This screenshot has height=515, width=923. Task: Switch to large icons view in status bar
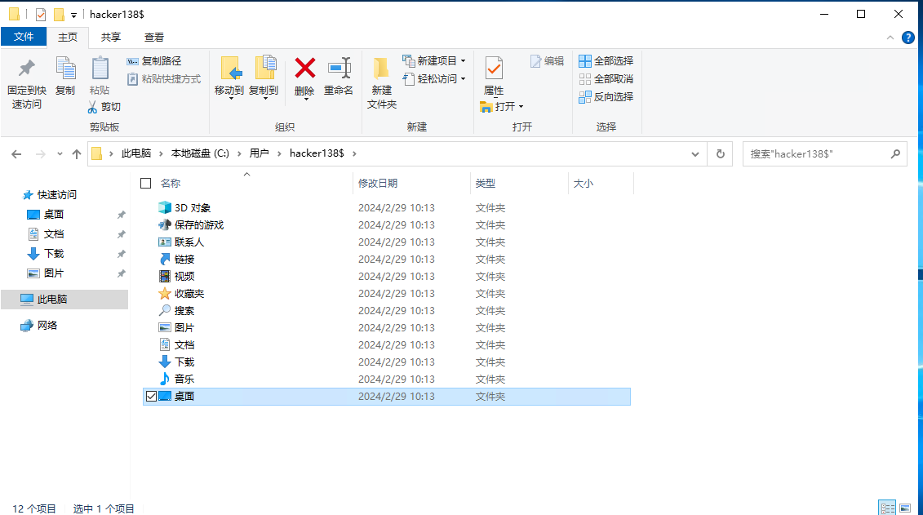906,508
